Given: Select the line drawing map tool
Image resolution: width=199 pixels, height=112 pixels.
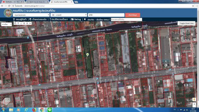Looking at the screenshot, I should point(21,23).
